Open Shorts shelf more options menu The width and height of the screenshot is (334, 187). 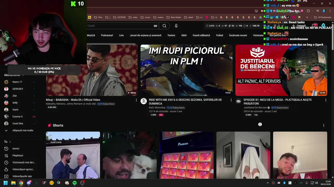tap(324, 125)
